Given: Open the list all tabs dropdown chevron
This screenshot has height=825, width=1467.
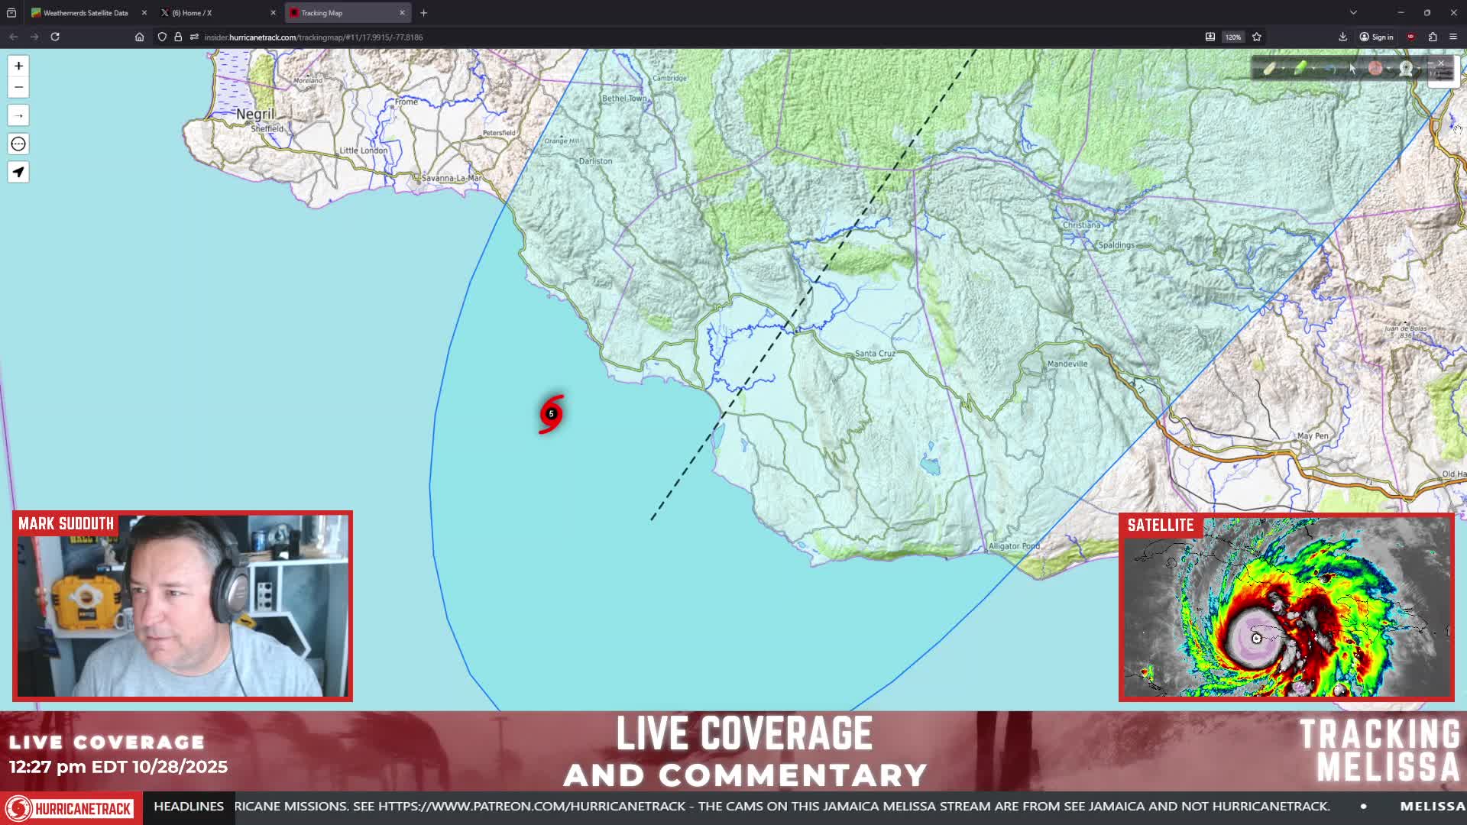Looking at the screenshot, I should click(1353, 13).
